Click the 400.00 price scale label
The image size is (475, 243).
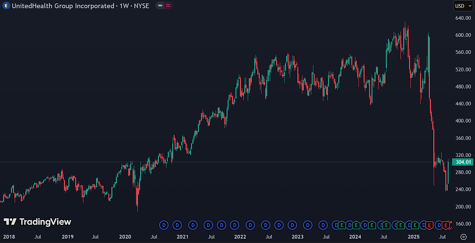(463, 121)
